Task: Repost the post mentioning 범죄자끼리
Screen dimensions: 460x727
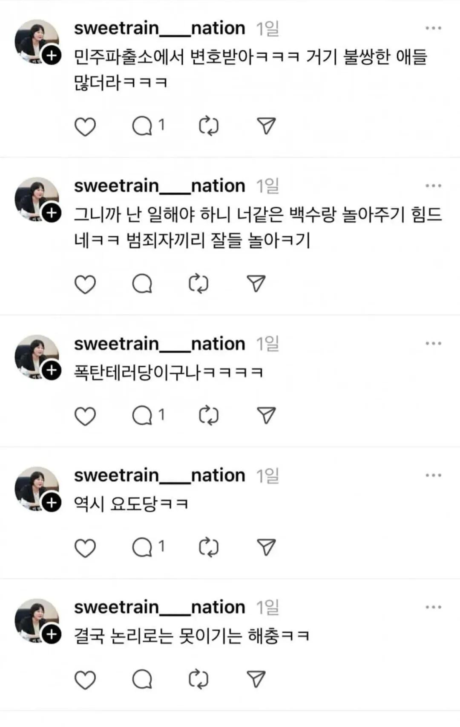Action: 198,284
